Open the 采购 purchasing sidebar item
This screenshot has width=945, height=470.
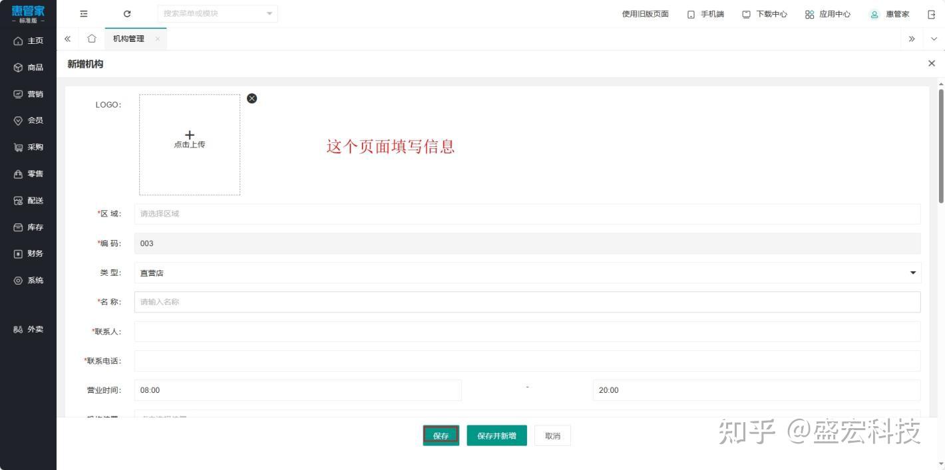28,147
